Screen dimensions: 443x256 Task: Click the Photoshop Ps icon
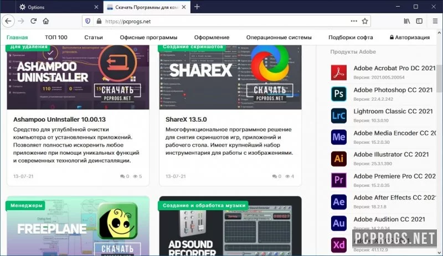[x=339, y=93]
